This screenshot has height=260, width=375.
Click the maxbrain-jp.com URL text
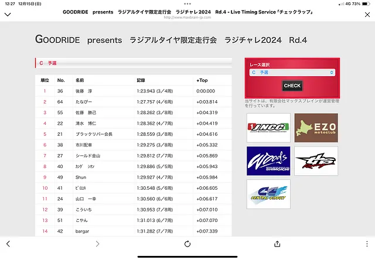tap(187, 17)
